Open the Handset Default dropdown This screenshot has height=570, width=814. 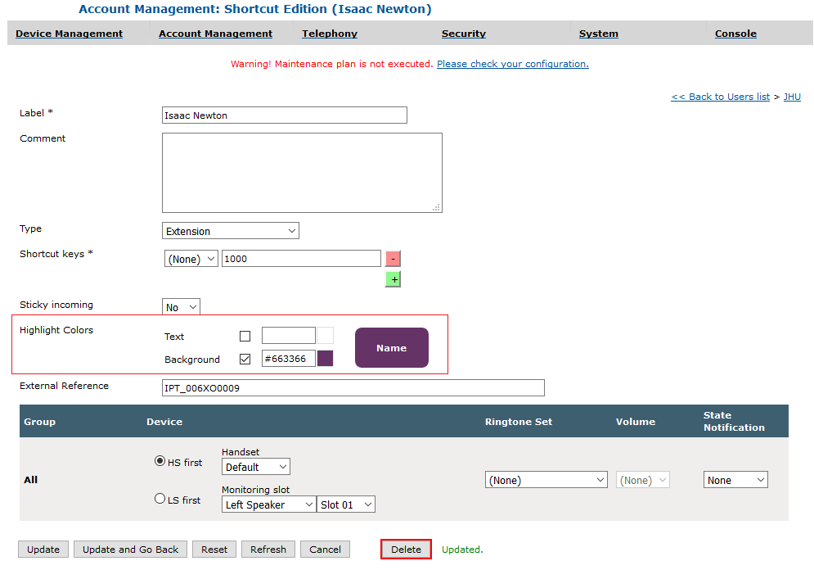coord(255,467)
